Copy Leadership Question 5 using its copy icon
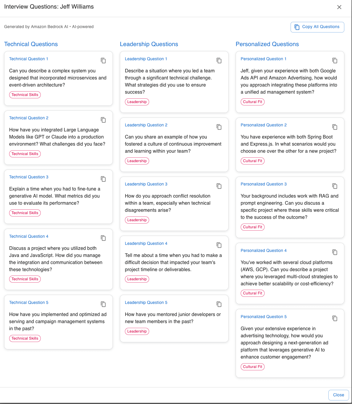 [219, 304]
